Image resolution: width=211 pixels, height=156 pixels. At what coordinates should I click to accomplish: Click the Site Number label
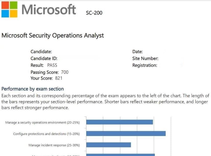click(145, 58)
